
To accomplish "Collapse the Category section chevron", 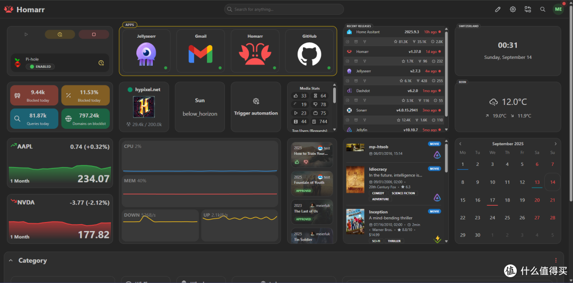I will tap(11, 260).
